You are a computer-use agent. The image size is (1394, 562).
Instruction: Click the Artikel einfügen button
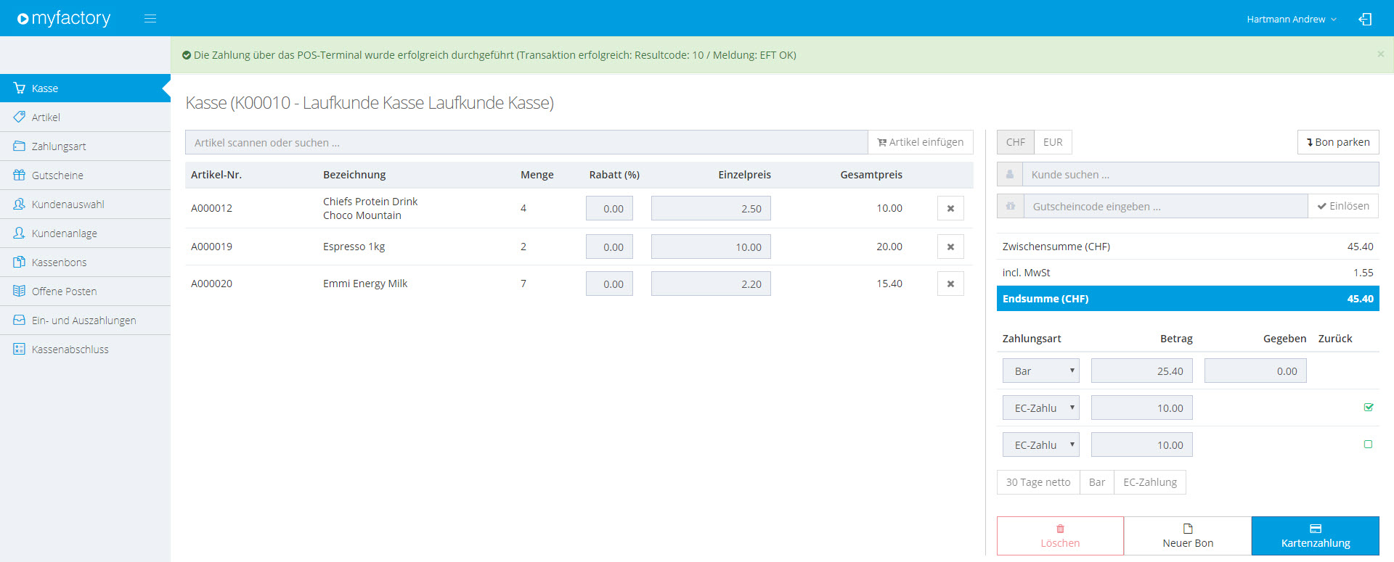[921, 143]
